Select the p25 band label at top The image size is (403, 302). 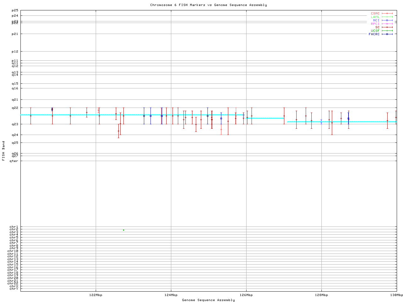click(x=15, y=10)
